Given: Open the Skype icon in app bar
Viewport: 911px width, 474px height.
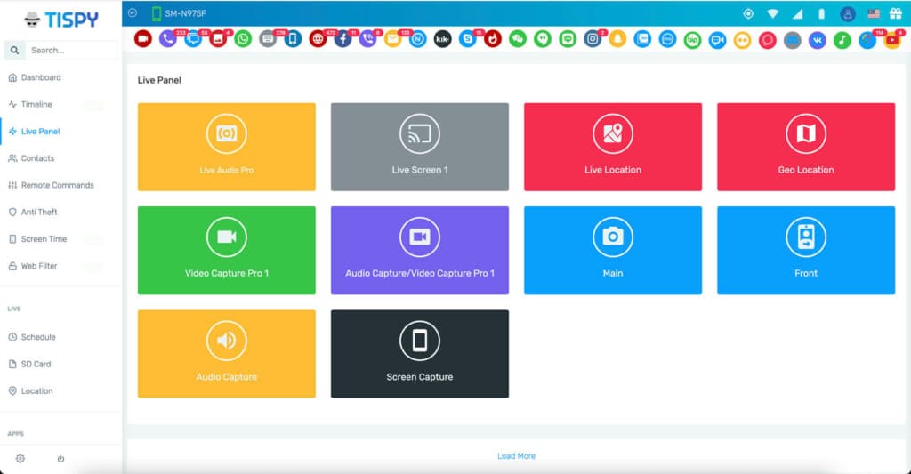Looking at the screenshot, I should (467, 39).
